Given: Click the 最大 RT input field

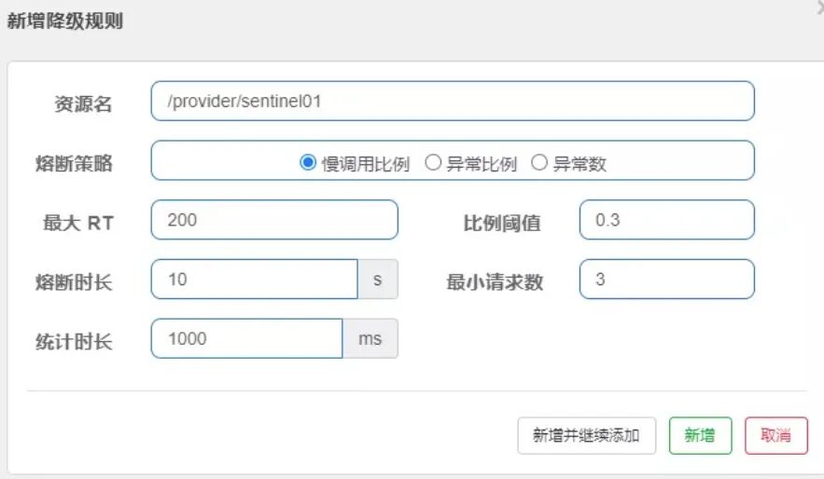Looking at the screenshot, I should tap(274, 219).
